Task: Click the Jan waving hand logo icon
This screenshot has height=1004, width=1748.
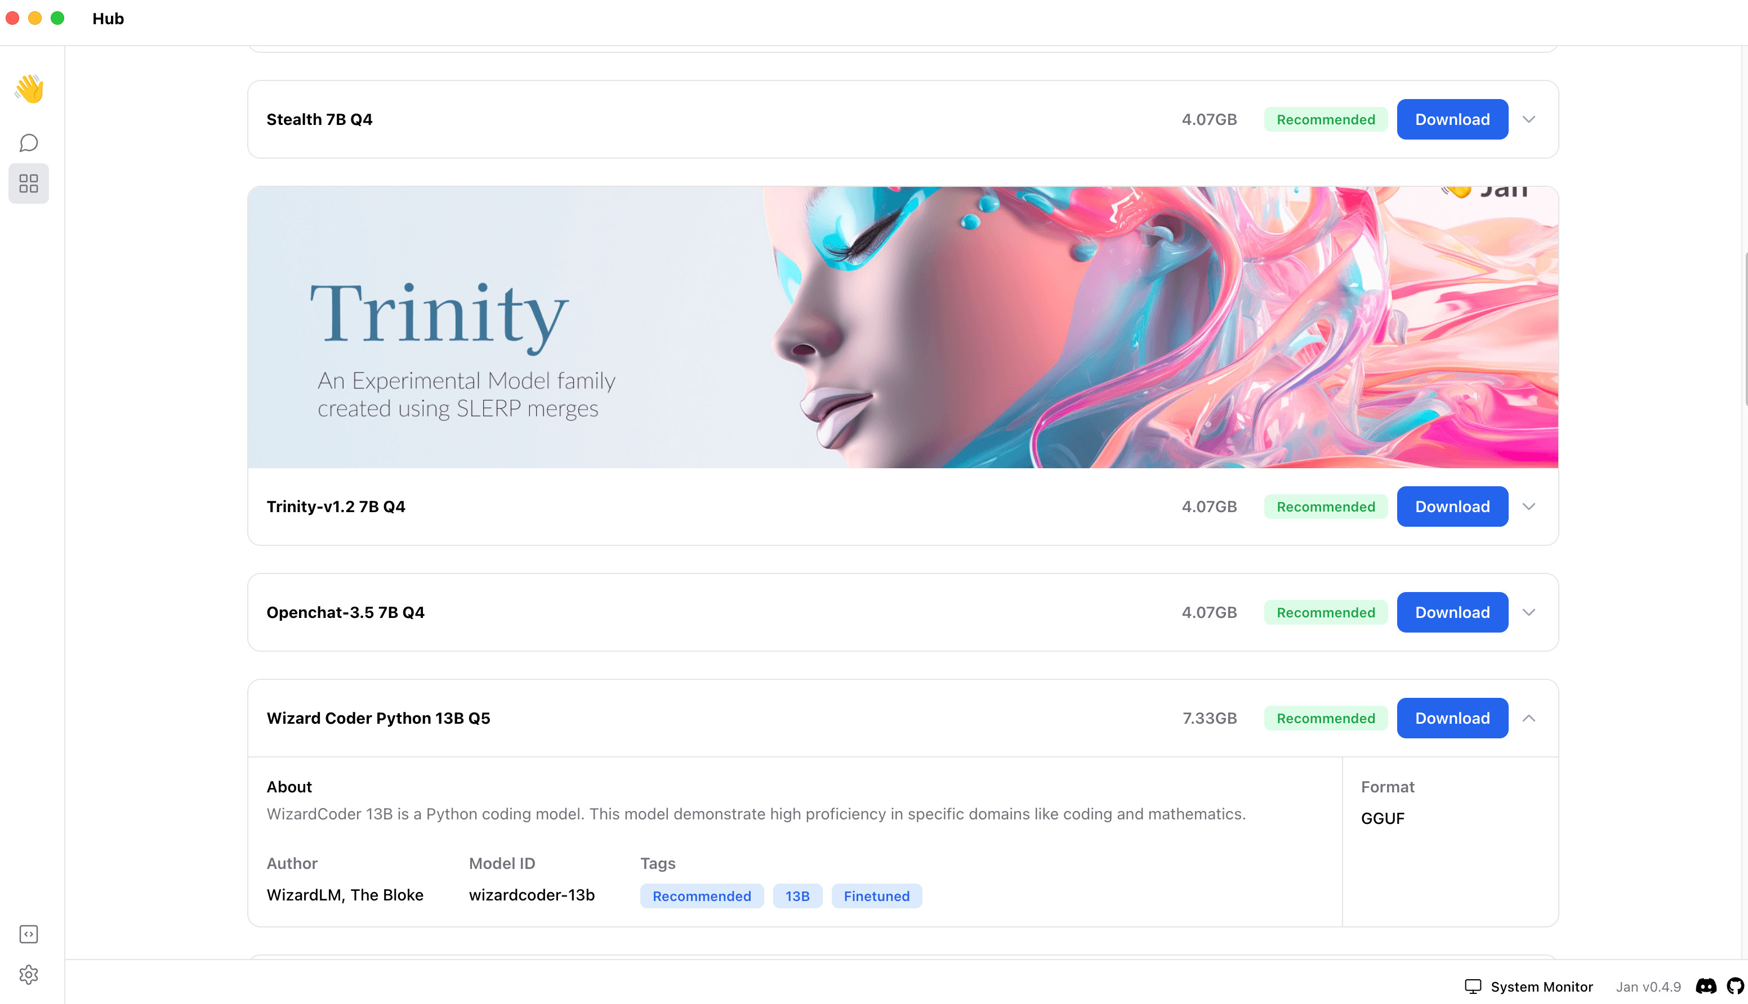Action: point(29,89)
